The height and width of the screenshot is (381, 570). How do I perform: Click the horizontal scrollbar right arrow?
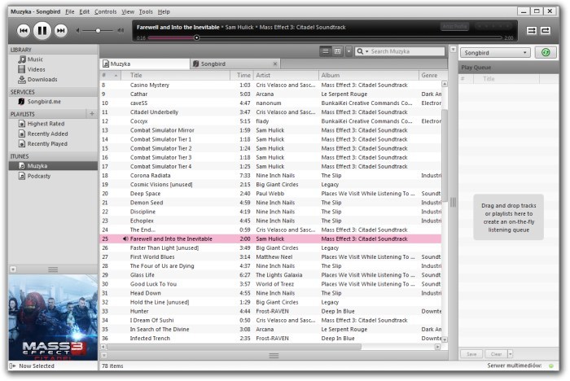point(438,347)
